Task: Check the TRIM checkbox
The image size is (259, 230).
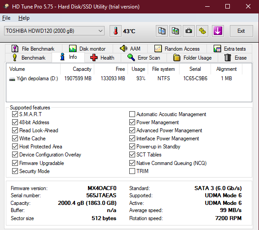Action: 132,171
